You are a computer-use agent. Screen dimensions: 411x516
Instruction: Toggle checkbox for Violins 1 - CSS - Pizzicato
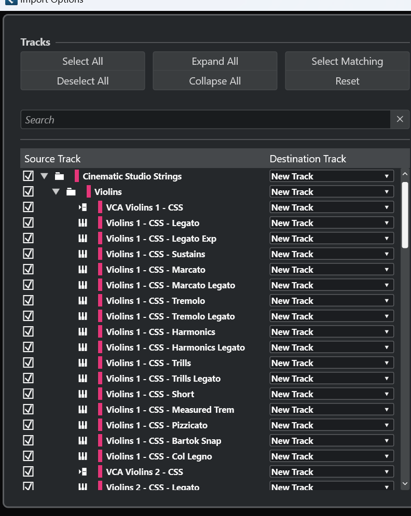click(29, 425)
